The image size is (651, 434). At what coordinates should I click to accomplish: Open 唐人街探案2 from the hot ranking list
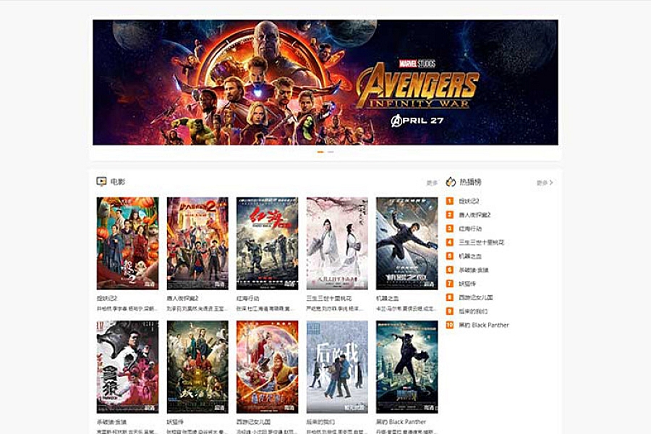coord(475,215)
